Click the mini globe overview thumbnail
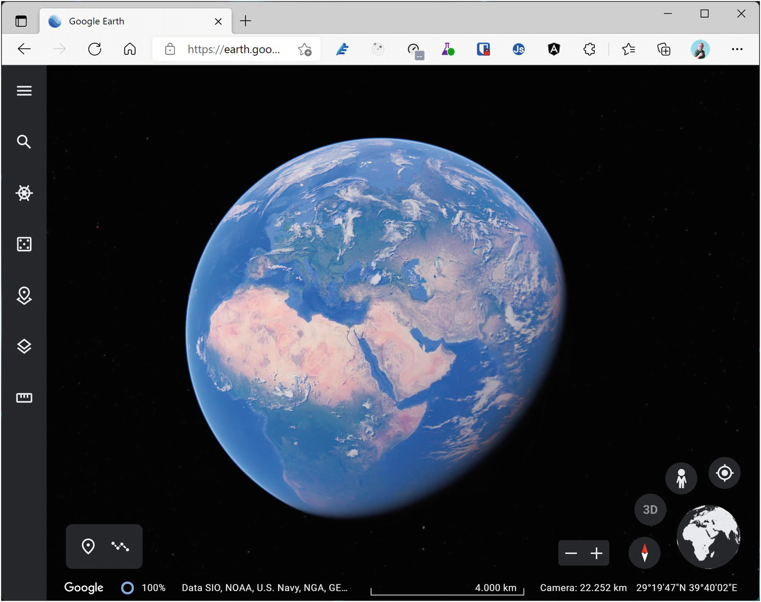 (x=709, y=537)
